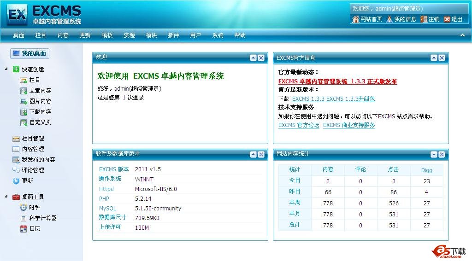Image resolution: width=472 pixels, height=261 pixels.
Task: Open the 1.3.3 正式版发布 news link
Action: [x=337, y=81]
